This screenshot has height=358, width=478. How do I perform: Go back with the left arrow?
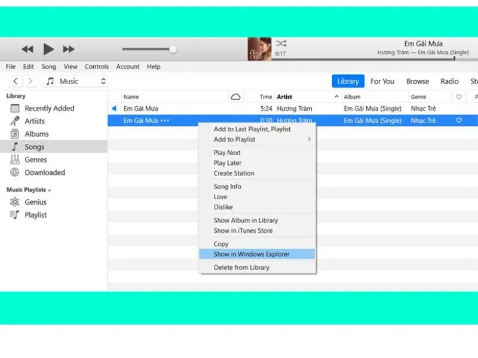tap(16, 81)
